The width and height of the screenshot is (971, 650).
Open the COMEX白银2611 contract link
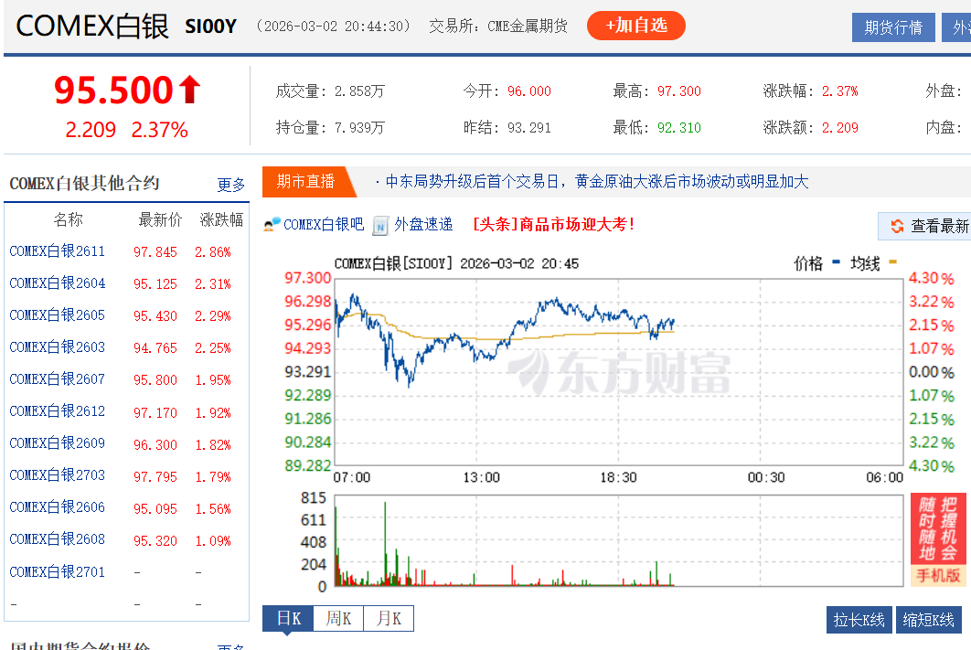(57, 251)
